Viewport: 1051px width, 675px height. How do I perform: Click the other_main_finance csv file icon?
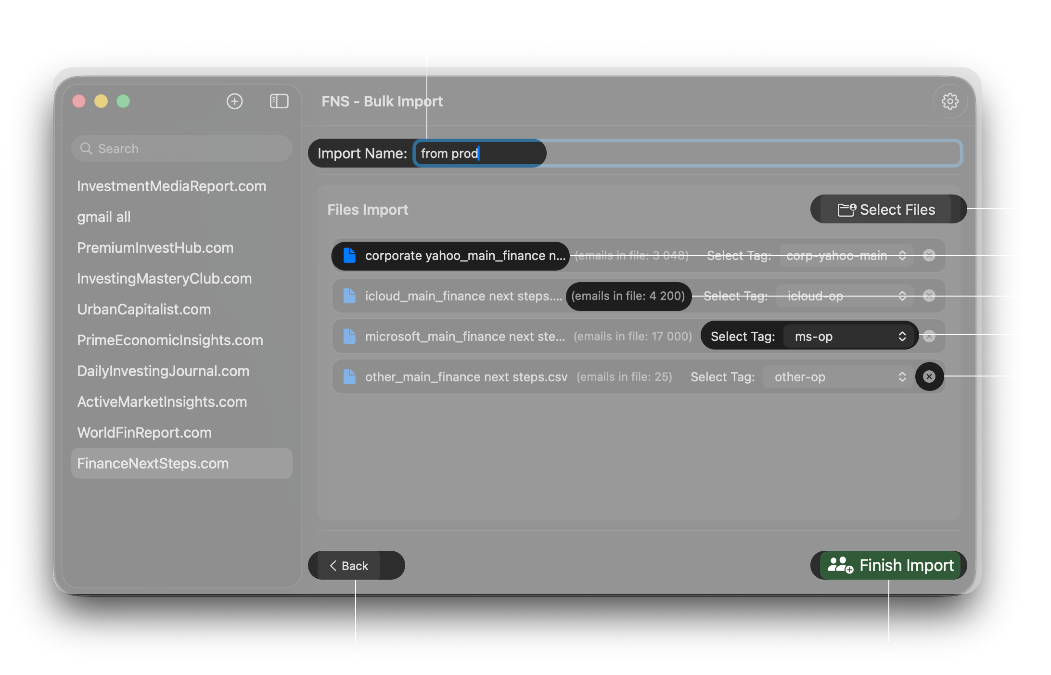pos(349,376)
